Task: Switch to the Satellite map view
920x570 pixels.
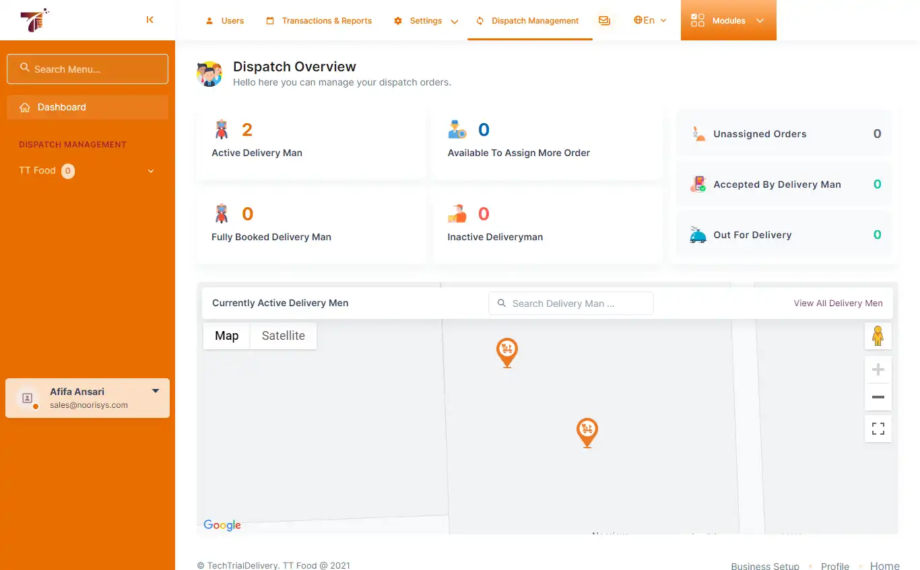Action: [283, 335]
